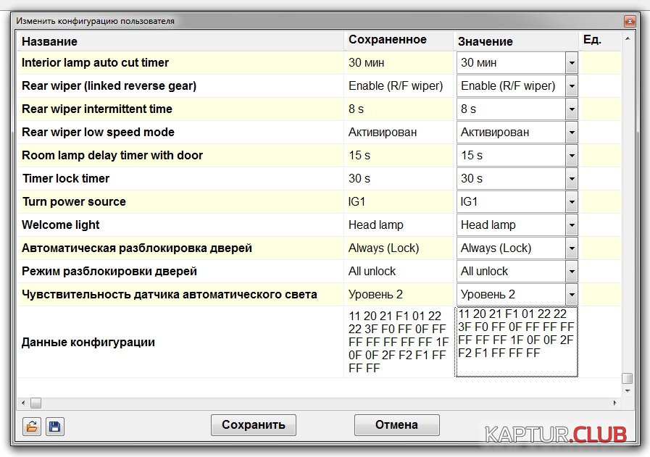The width and height of the screenshot is (650, 457).
Task: Expand Режим разблокировки дверей dropdown
Action: [571, 272]
